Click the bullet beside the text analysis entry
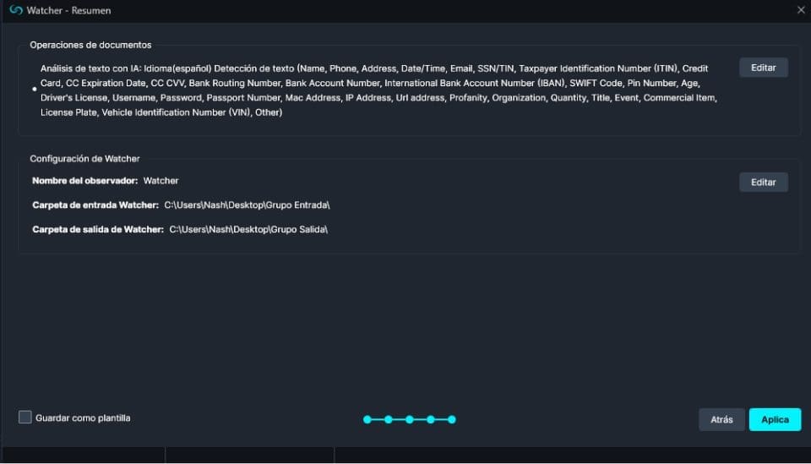 point(34,89)
